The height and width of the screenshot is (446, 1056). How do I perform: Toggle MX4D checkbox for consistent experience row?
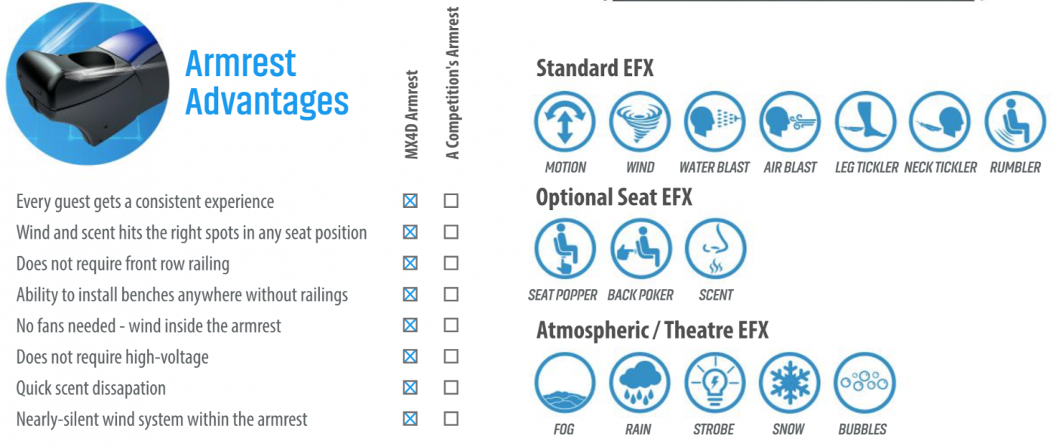[410, 201]
